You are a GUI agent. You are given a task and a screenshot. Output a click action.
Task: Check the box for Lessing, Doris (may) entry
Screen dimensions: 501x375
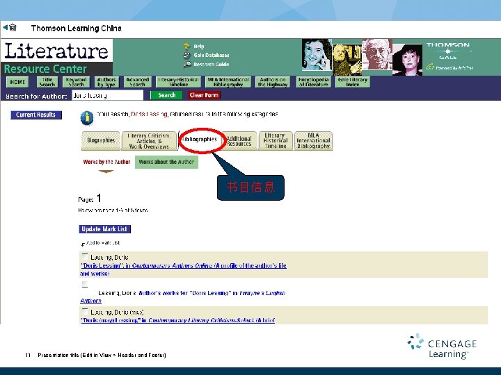coord(85,311)
